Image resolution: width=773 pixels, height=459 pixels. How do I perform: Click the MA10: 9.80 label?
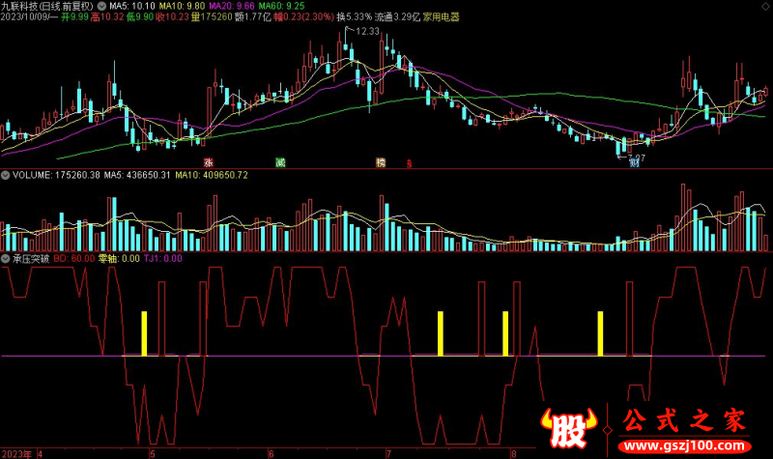click(182, 7)
